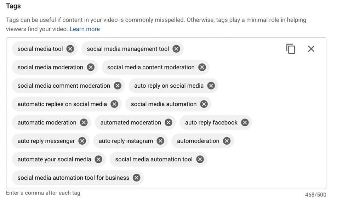Copy all tags to clipboard
337x203 pixels.
tap(291, 49)
